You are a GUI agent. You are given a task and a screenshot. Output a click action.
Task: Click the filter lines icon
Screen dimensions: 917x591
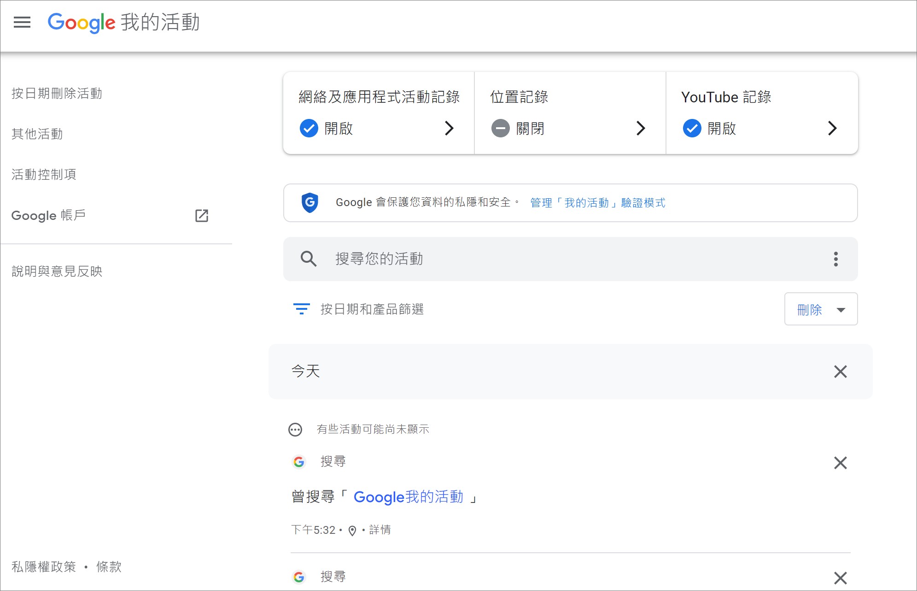point(302,309)
